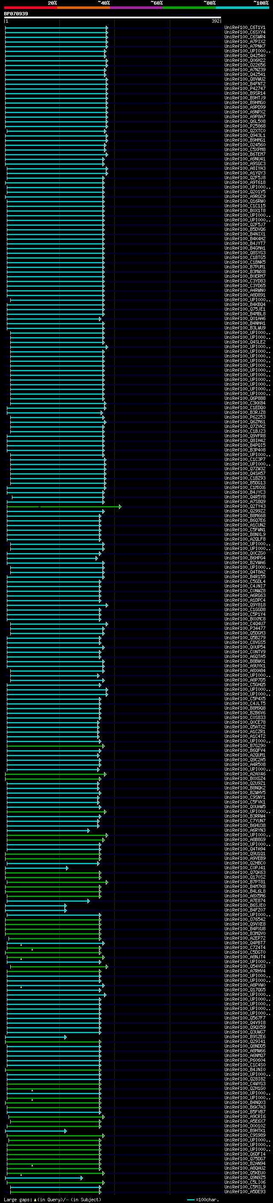
Task: Select label UniRef100_A1YQY3
Action: [245, 173]
